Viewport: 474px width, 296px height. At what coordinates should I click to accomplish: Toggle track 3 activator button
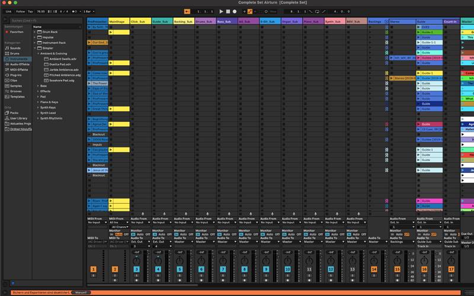(x=136, y=269)
